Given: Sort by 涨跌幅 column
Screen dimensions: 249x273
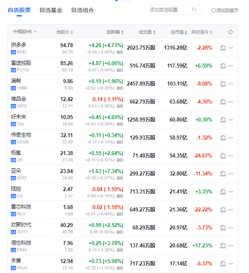Looking at the screenshot, I should coord(115,32).
